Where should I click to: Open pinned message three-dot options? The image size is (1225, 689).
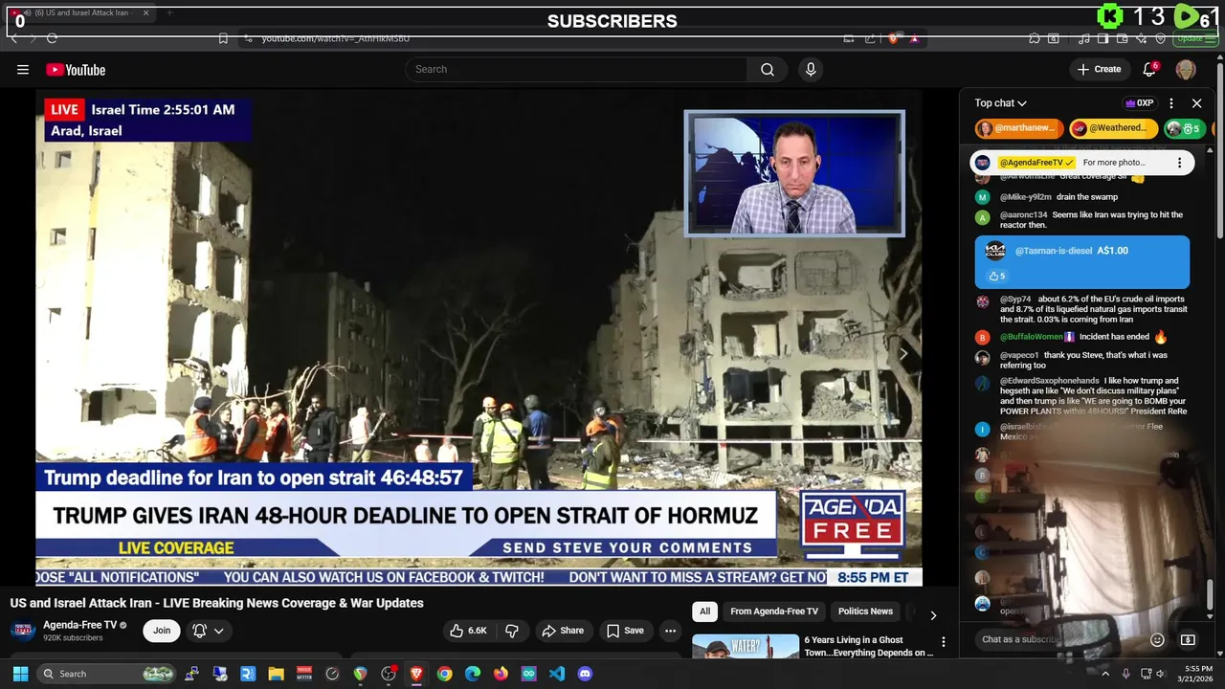[x=1179, y=163]
